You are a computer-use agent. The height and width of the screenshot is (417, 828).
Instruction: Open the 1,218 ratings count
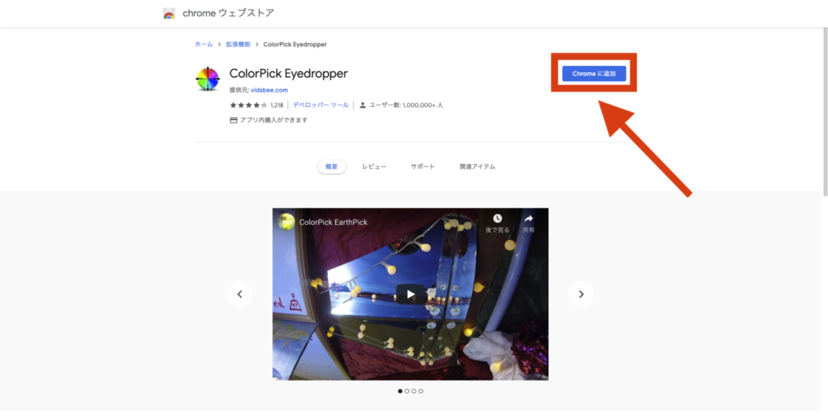pos(277,105)
